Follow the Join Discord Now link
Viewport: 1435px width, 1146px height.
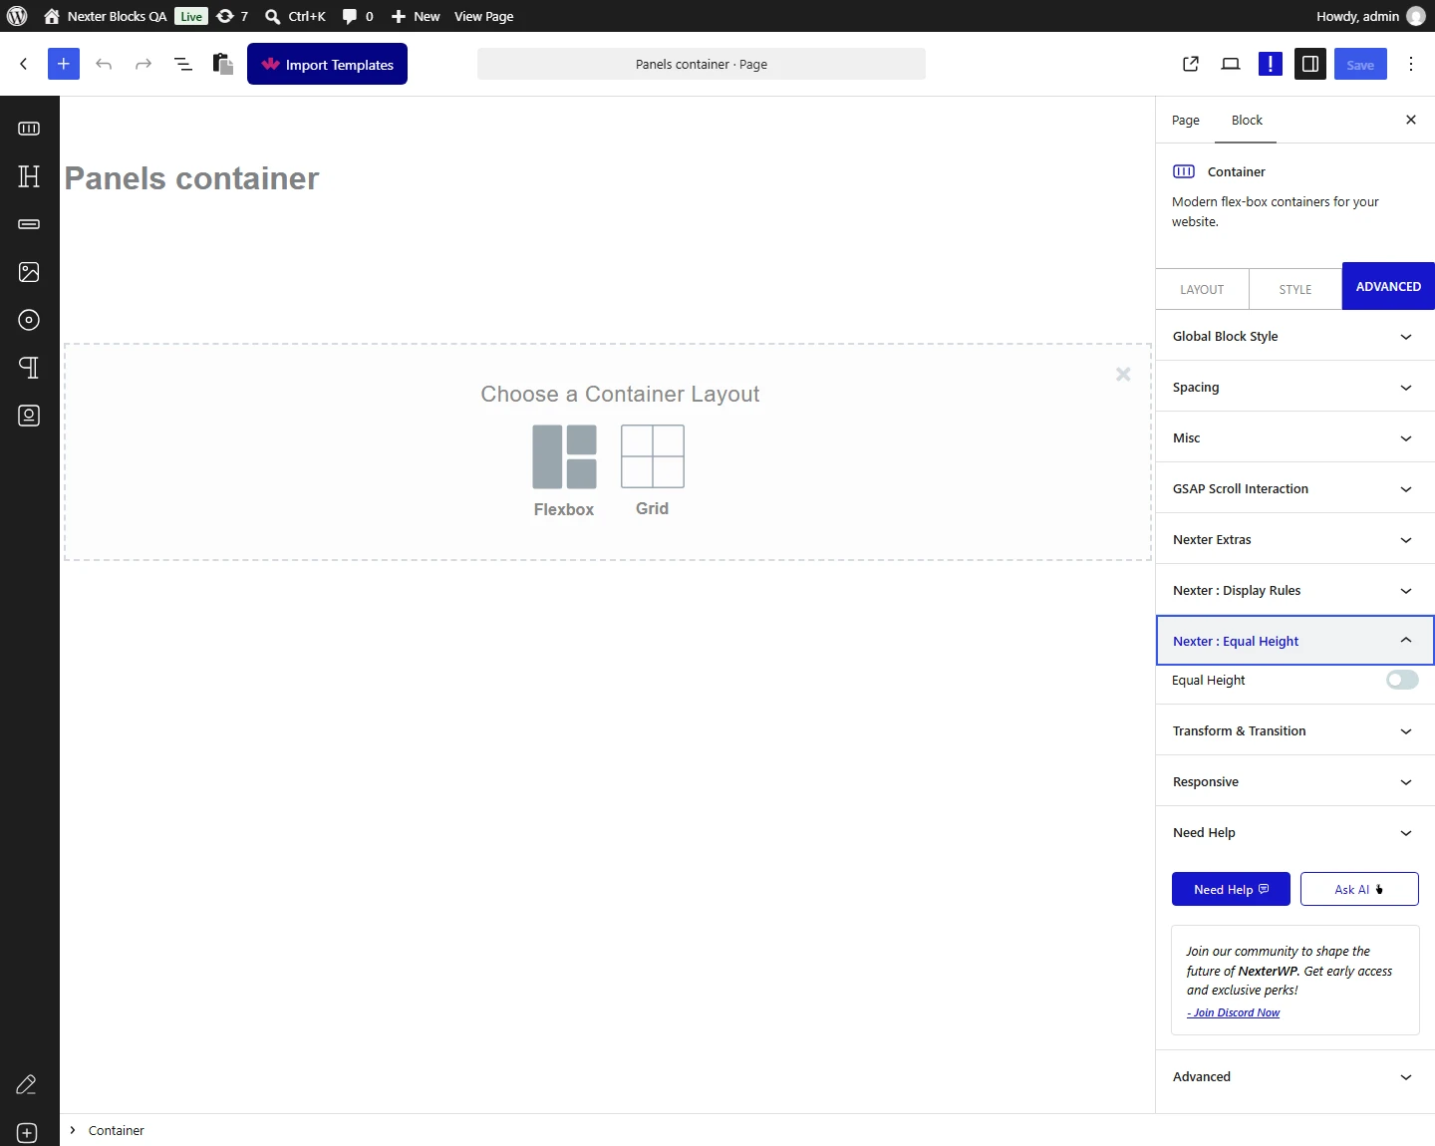coord(1234,1012)
